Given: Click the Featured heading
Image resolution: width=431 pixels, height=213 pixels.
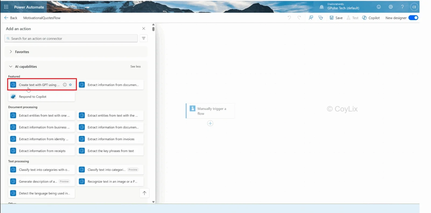Looking at the screenshot, I should 14,76.
